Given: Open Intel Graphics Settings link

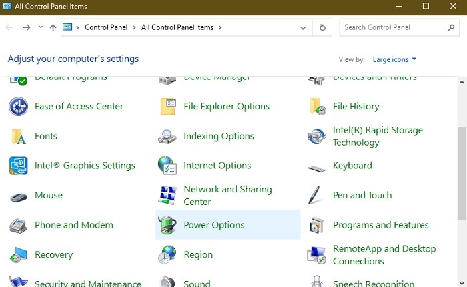Looking at the screenshot, I should 85,166.
